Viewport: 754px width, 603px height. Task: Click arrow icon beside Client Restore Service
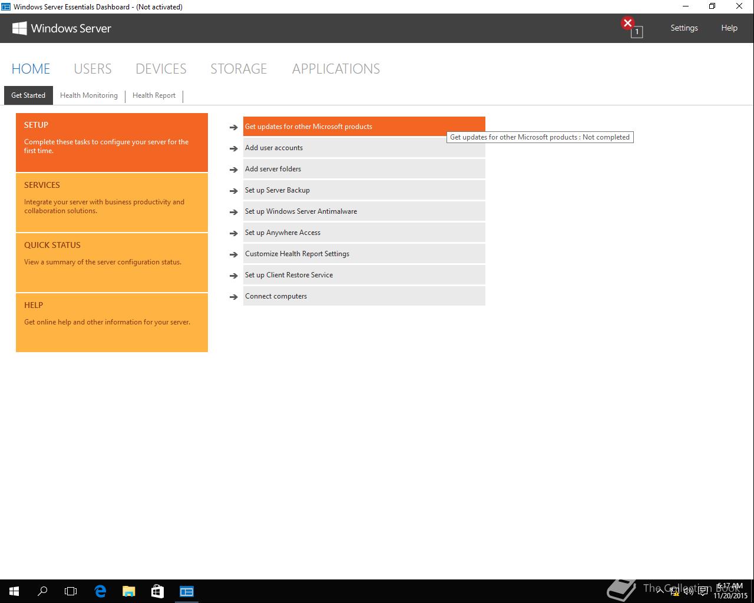pos(234,276)
